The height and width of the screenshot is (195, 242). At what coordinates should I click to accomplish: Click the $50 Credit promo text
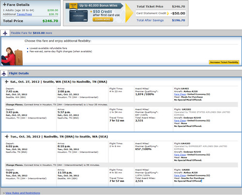click(x=103, y=12)
